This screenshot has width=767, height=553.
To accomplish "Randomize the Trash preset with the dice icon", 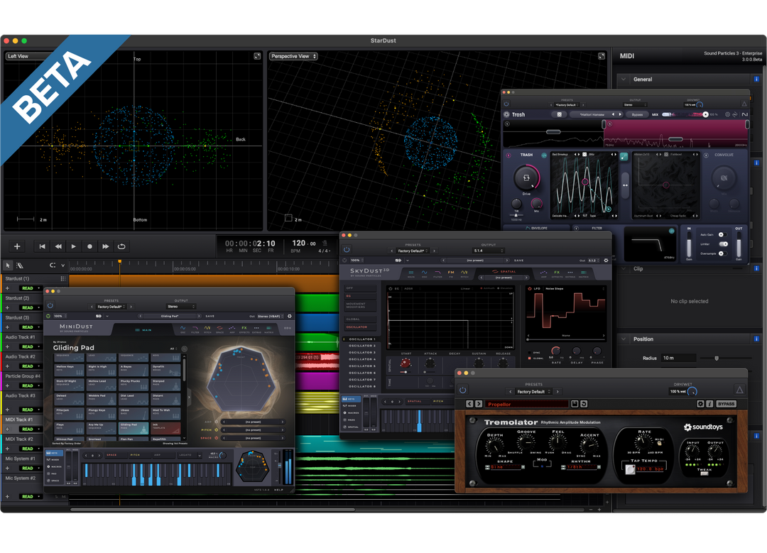I will pyautogui.click(x=559, y=114).
